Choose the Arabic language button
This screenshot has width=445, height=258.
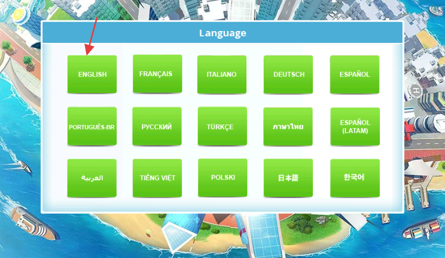(92, 178)
